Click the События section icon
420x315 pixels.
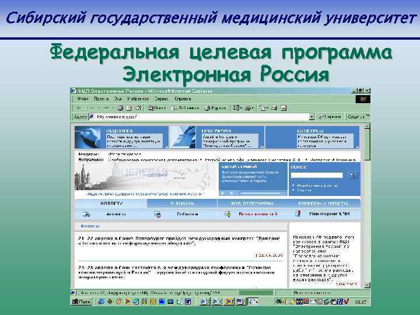pyautogui.click(x=157, y=214)
